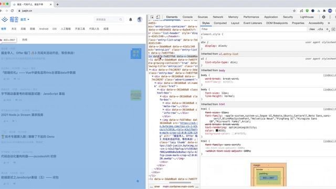Close the Juejin browser tab
This screenshot has height=189, width=336.
[x=51, y=4]
